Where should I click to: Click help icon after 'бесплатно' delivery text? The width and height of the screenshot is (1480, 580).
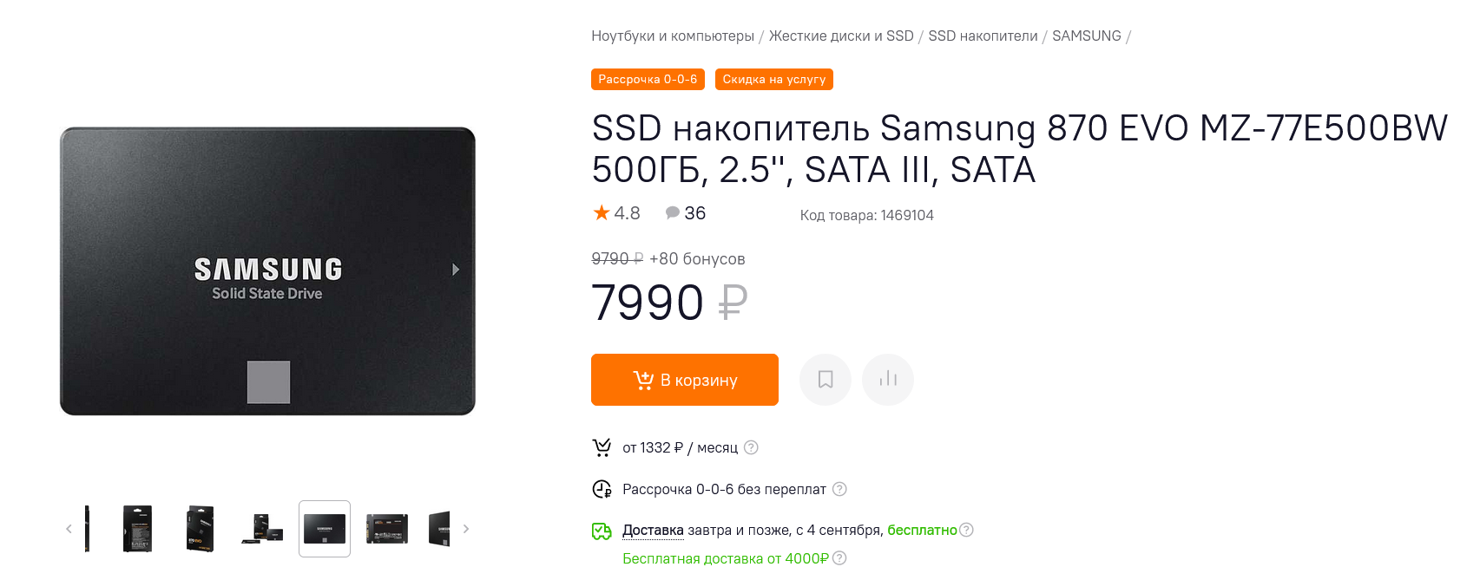[966, 530]
